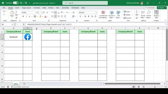
Task: Open the font size dropdown
Action: [x=41, y=13]
